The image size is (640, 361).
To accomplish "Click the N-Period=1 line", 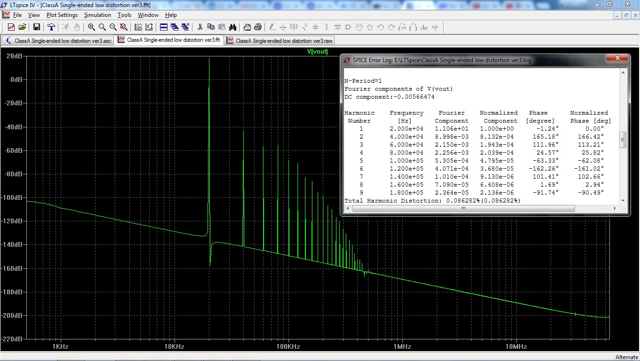I will click(363, 81).
